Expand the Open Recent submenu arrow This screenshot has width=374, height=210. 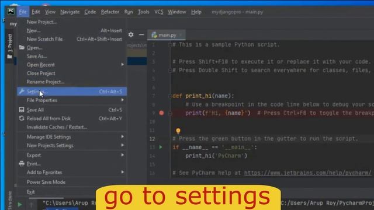pyautogui.click(x=122, y=65)
